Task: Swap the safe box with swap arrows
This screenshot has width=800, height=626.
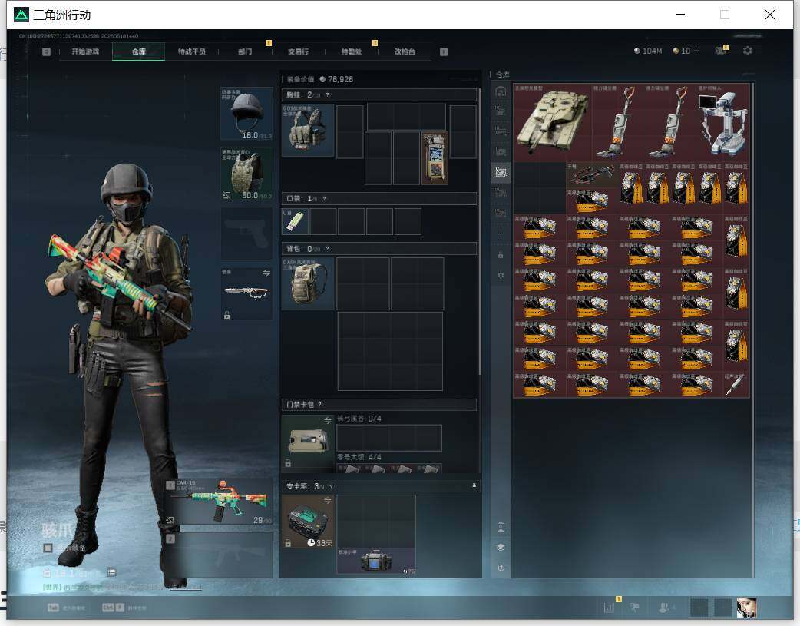Action: 328,500
